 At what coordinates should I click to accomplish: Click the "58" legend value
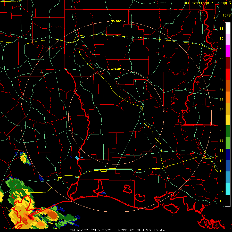click(x=221, y=49)
